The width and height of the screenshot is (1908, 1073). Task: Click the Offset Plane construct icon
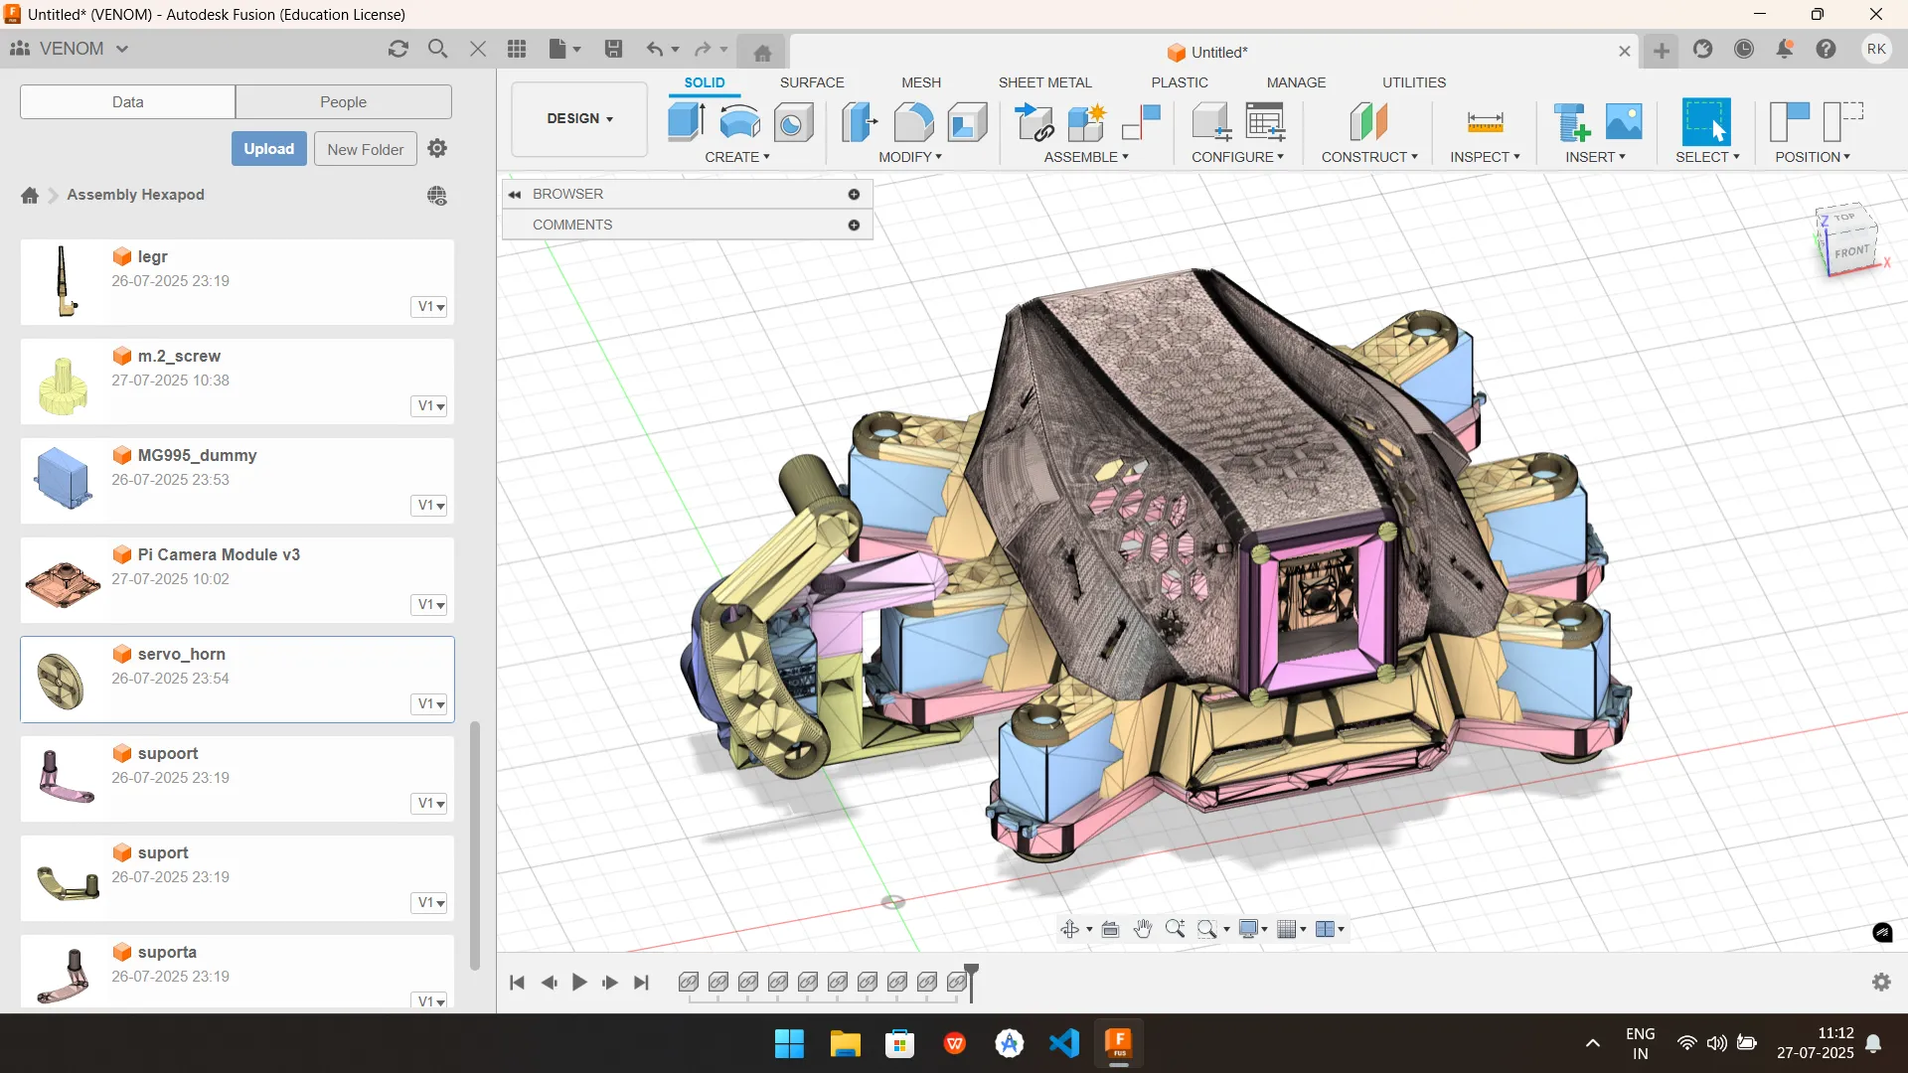coord(1368,122)
